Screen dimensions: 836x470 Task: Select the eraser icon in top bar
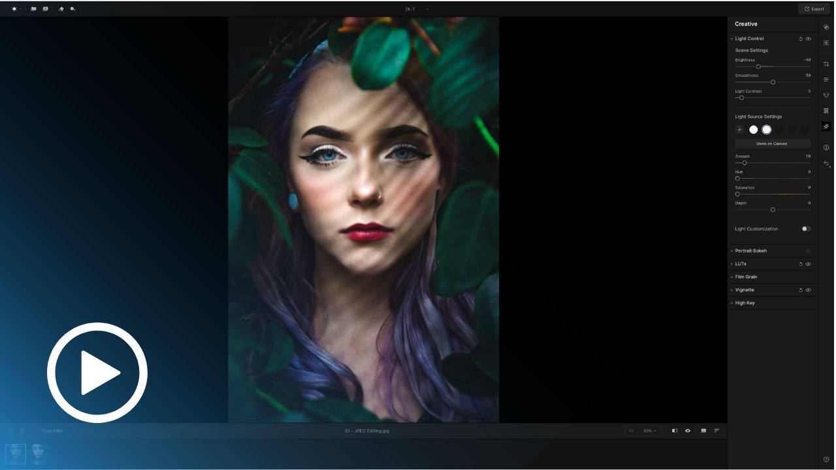61,9
